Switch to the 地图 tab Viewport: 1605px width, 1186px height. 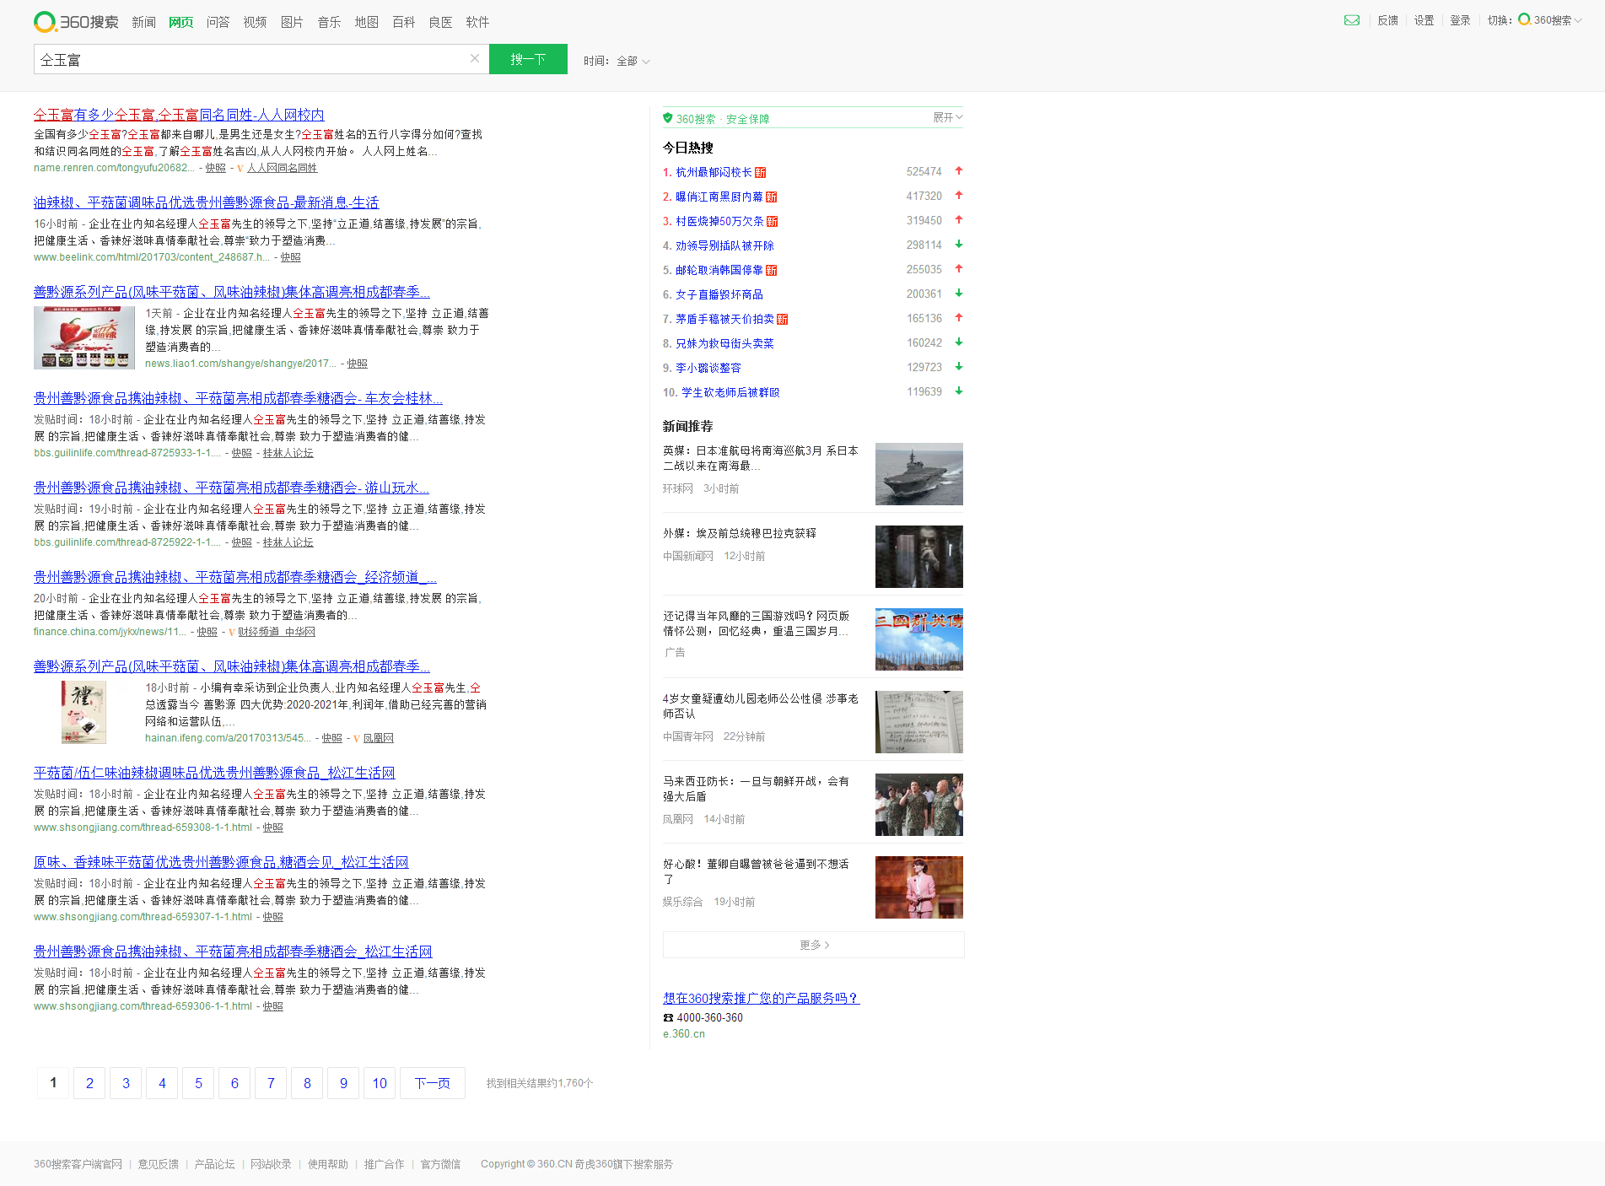[x=366, y=22]
